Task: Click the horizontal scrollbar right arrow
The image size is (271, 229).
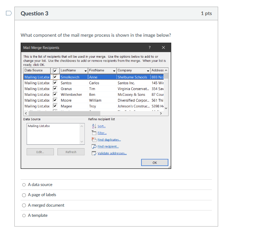Action: pos(161,113)
